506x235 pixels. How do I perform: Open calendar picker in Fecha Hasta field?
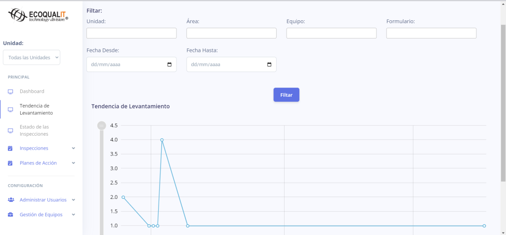[269, 65]
